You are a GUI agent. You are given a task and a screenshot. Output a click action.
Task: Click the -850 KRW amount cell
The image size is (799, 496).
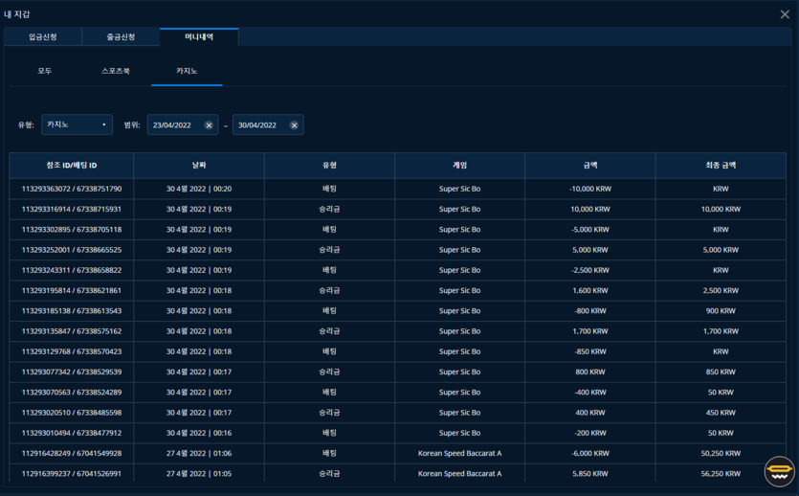(x=590, y=351)
